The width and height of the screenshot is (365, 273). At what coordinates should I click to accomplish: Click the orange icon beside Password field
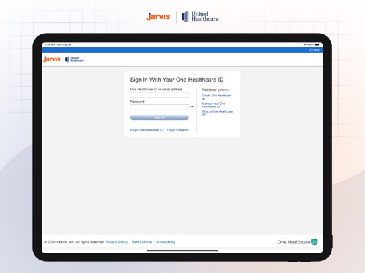[192, 107]
